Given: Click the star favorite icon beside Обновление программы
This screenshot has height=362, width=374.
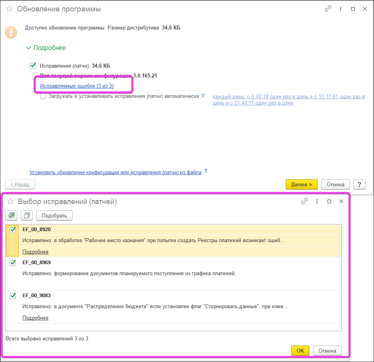Looking at the screenshot, I should 9,9.
